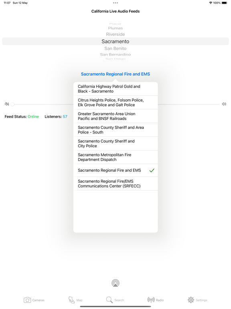Tap the Search tab label
Image resolution: width=231 pixels, height=309 pixels.
coord(119,300)
